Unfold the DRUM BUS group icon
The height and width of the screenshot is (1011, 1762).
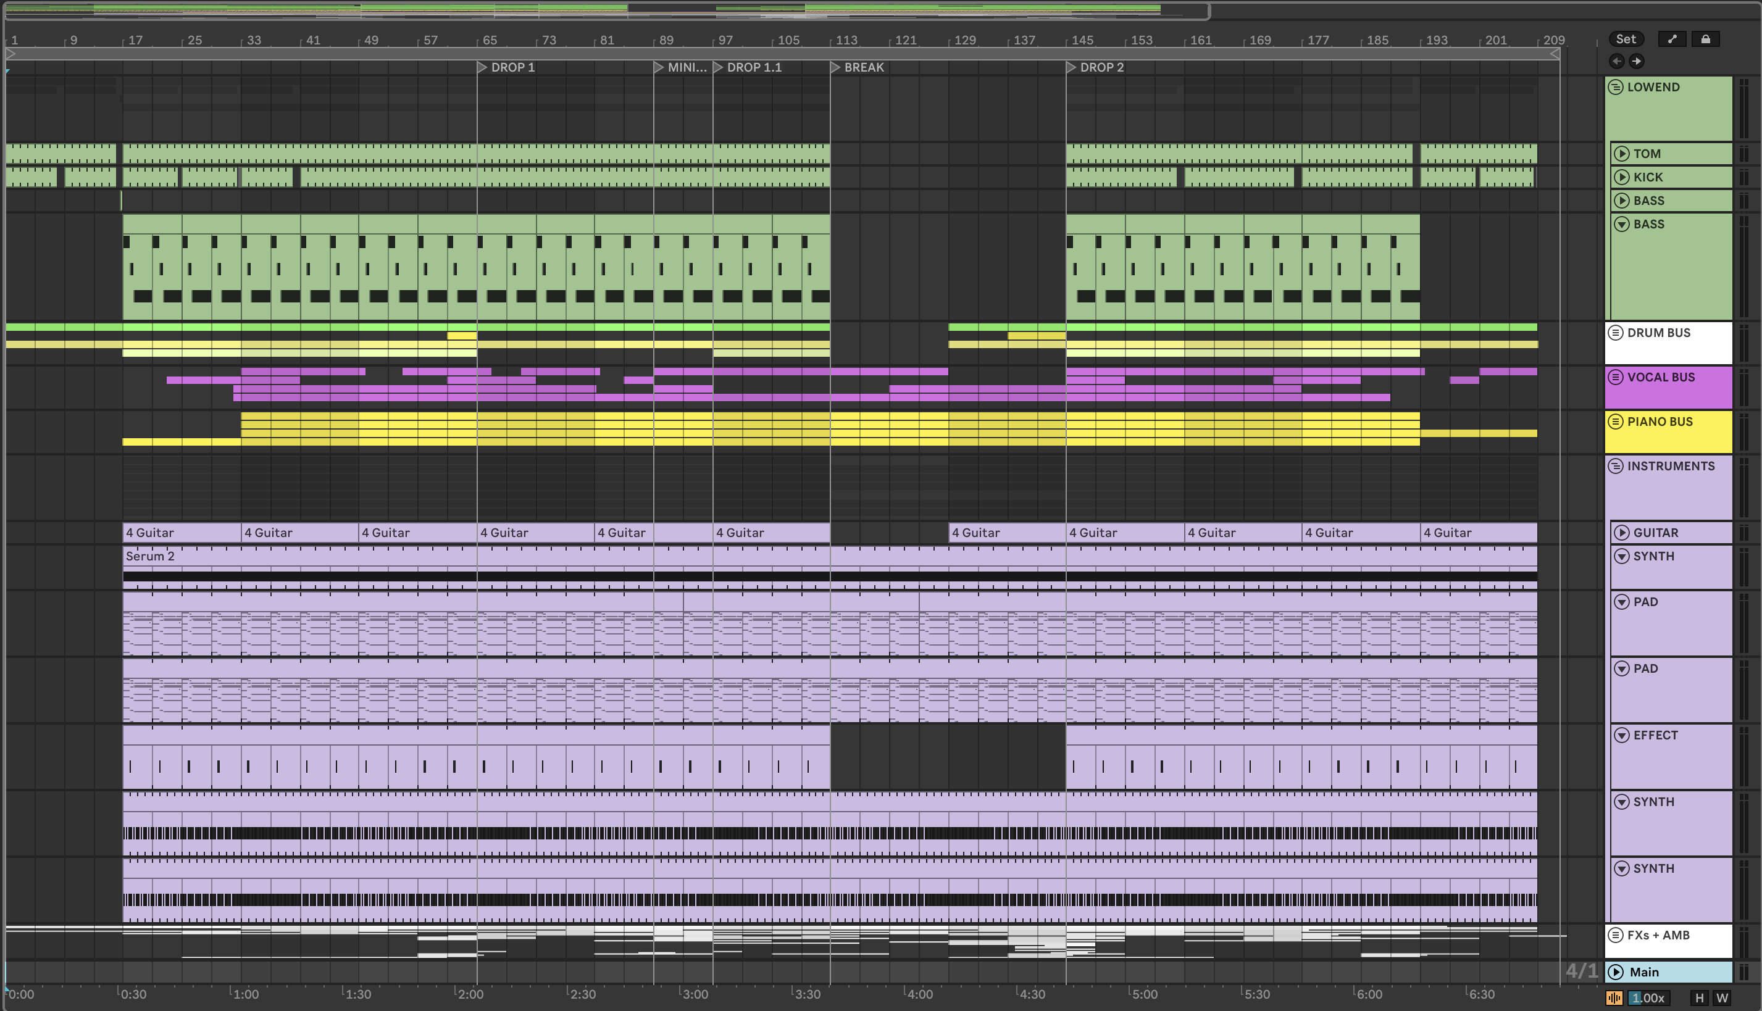pos(1616,333)
